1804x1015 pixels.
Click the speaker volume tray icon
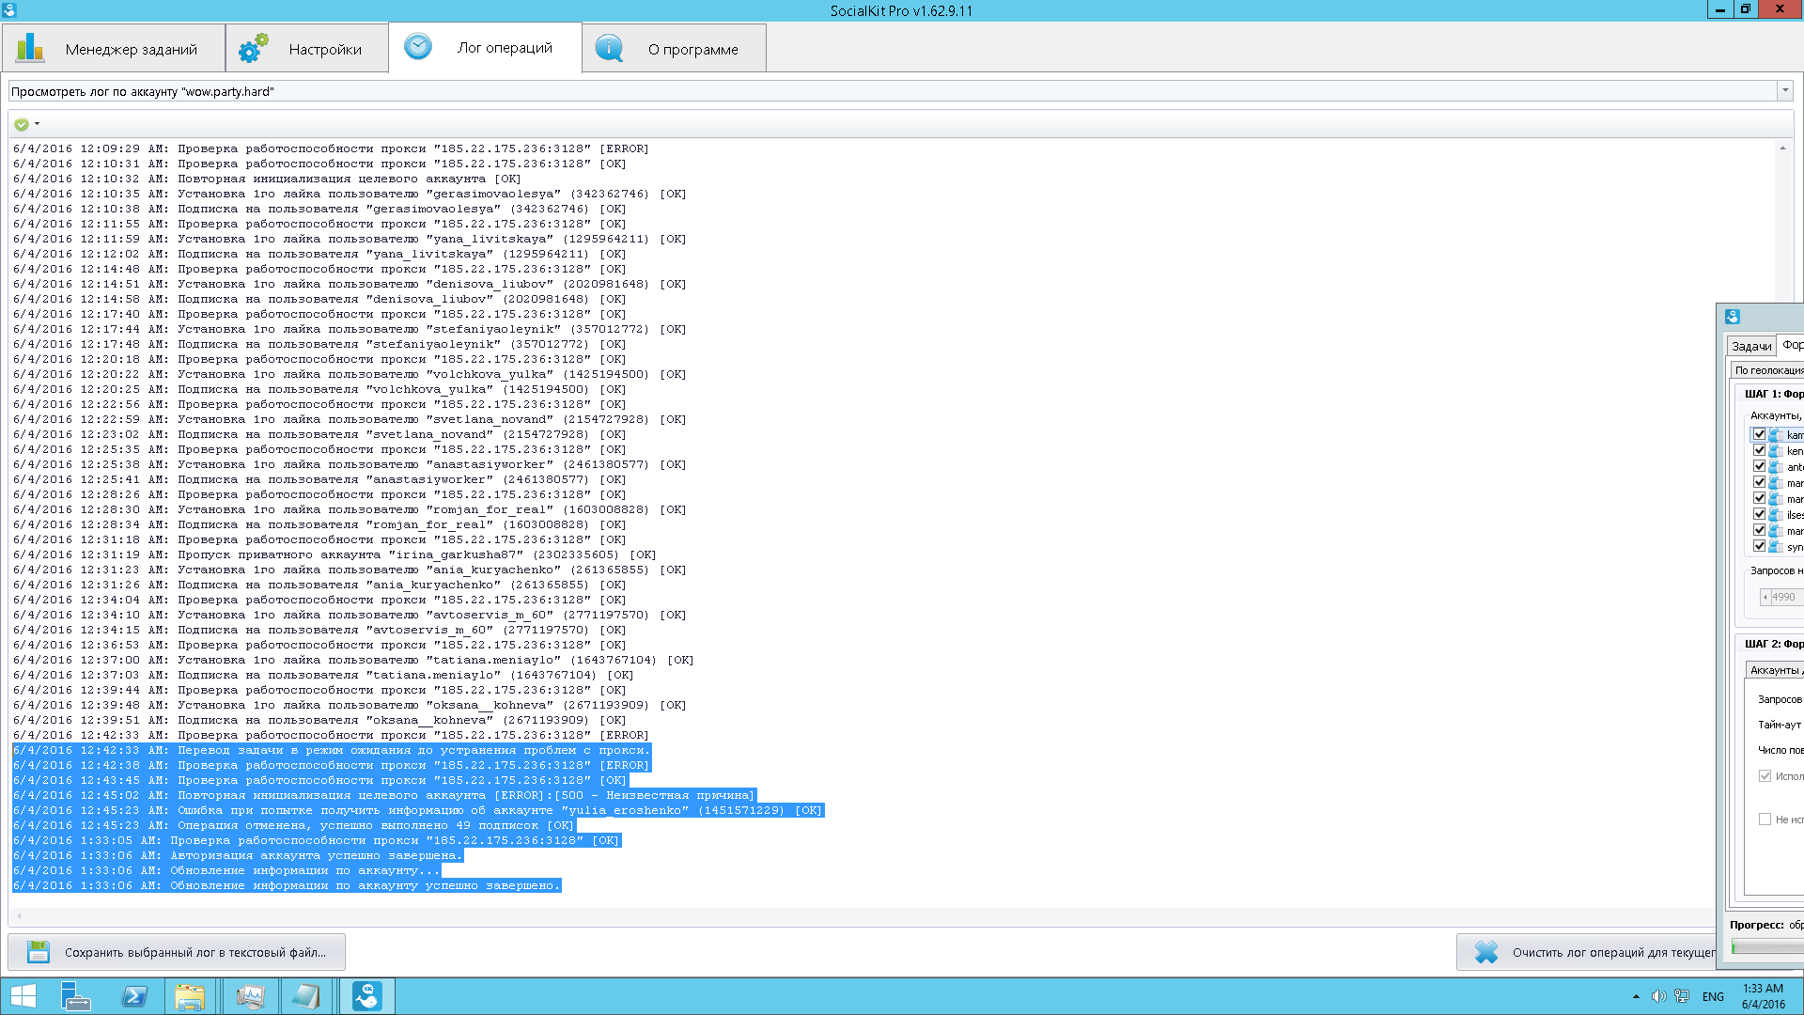[1658, 996]
